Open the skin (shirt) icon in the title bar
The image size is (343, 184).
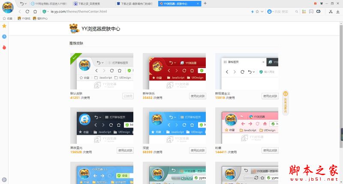(321, 3)
